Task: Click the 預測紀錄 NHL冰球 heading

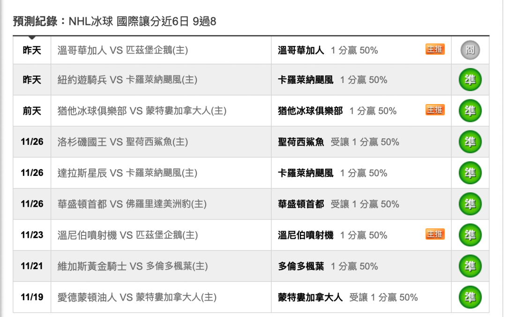Action: click(x=115, y=21)
